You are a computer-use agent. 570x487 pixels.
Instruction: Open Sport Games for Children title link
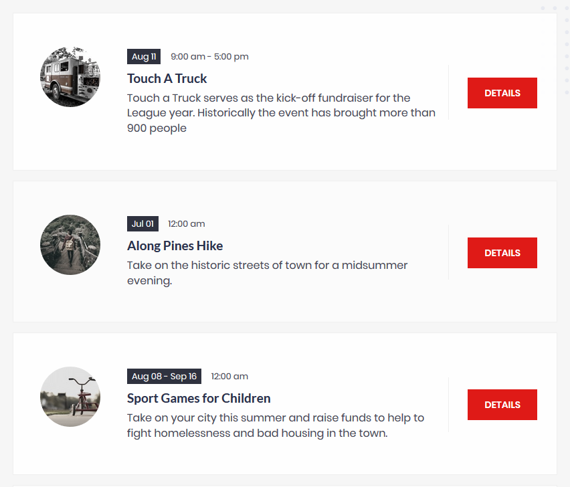click(199, 398)
